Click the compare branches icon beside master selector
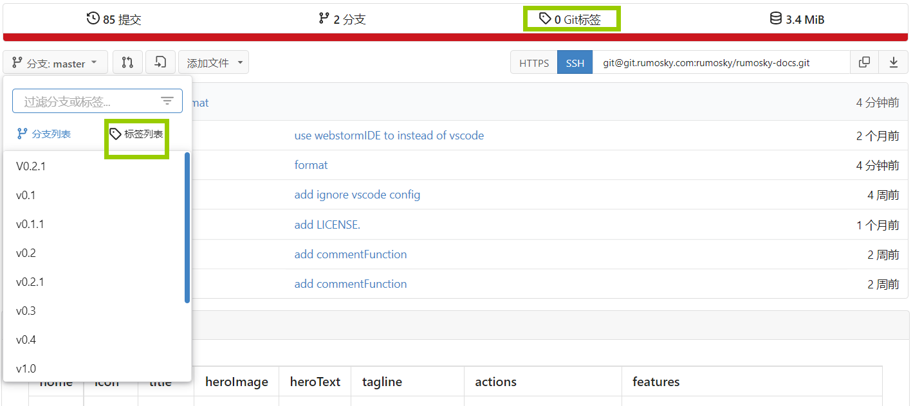This screenshot has width=922, height=406. tap(127, 62)
